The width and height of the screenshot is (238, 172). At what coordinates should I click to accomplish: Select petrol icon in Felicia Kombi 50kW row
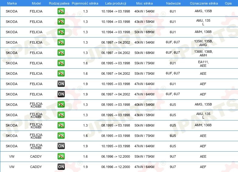tap(61, 125)
